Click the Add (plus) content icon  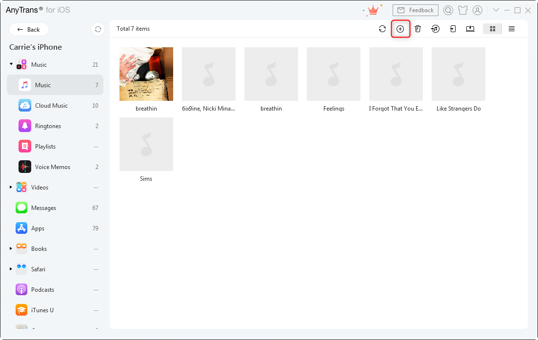tap(400, 29)
